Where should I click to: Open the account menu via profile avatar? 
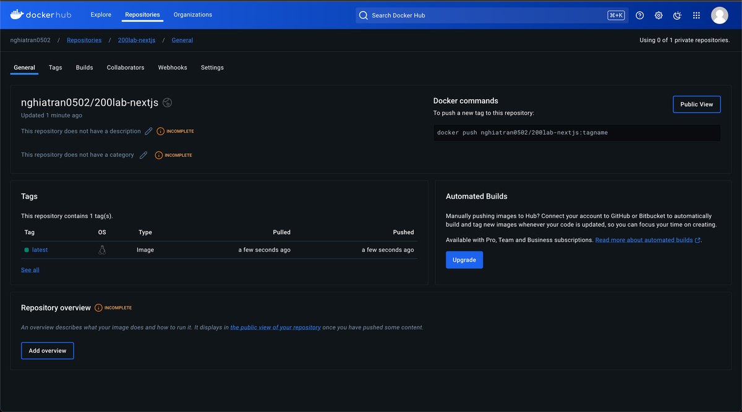point(719,15)
